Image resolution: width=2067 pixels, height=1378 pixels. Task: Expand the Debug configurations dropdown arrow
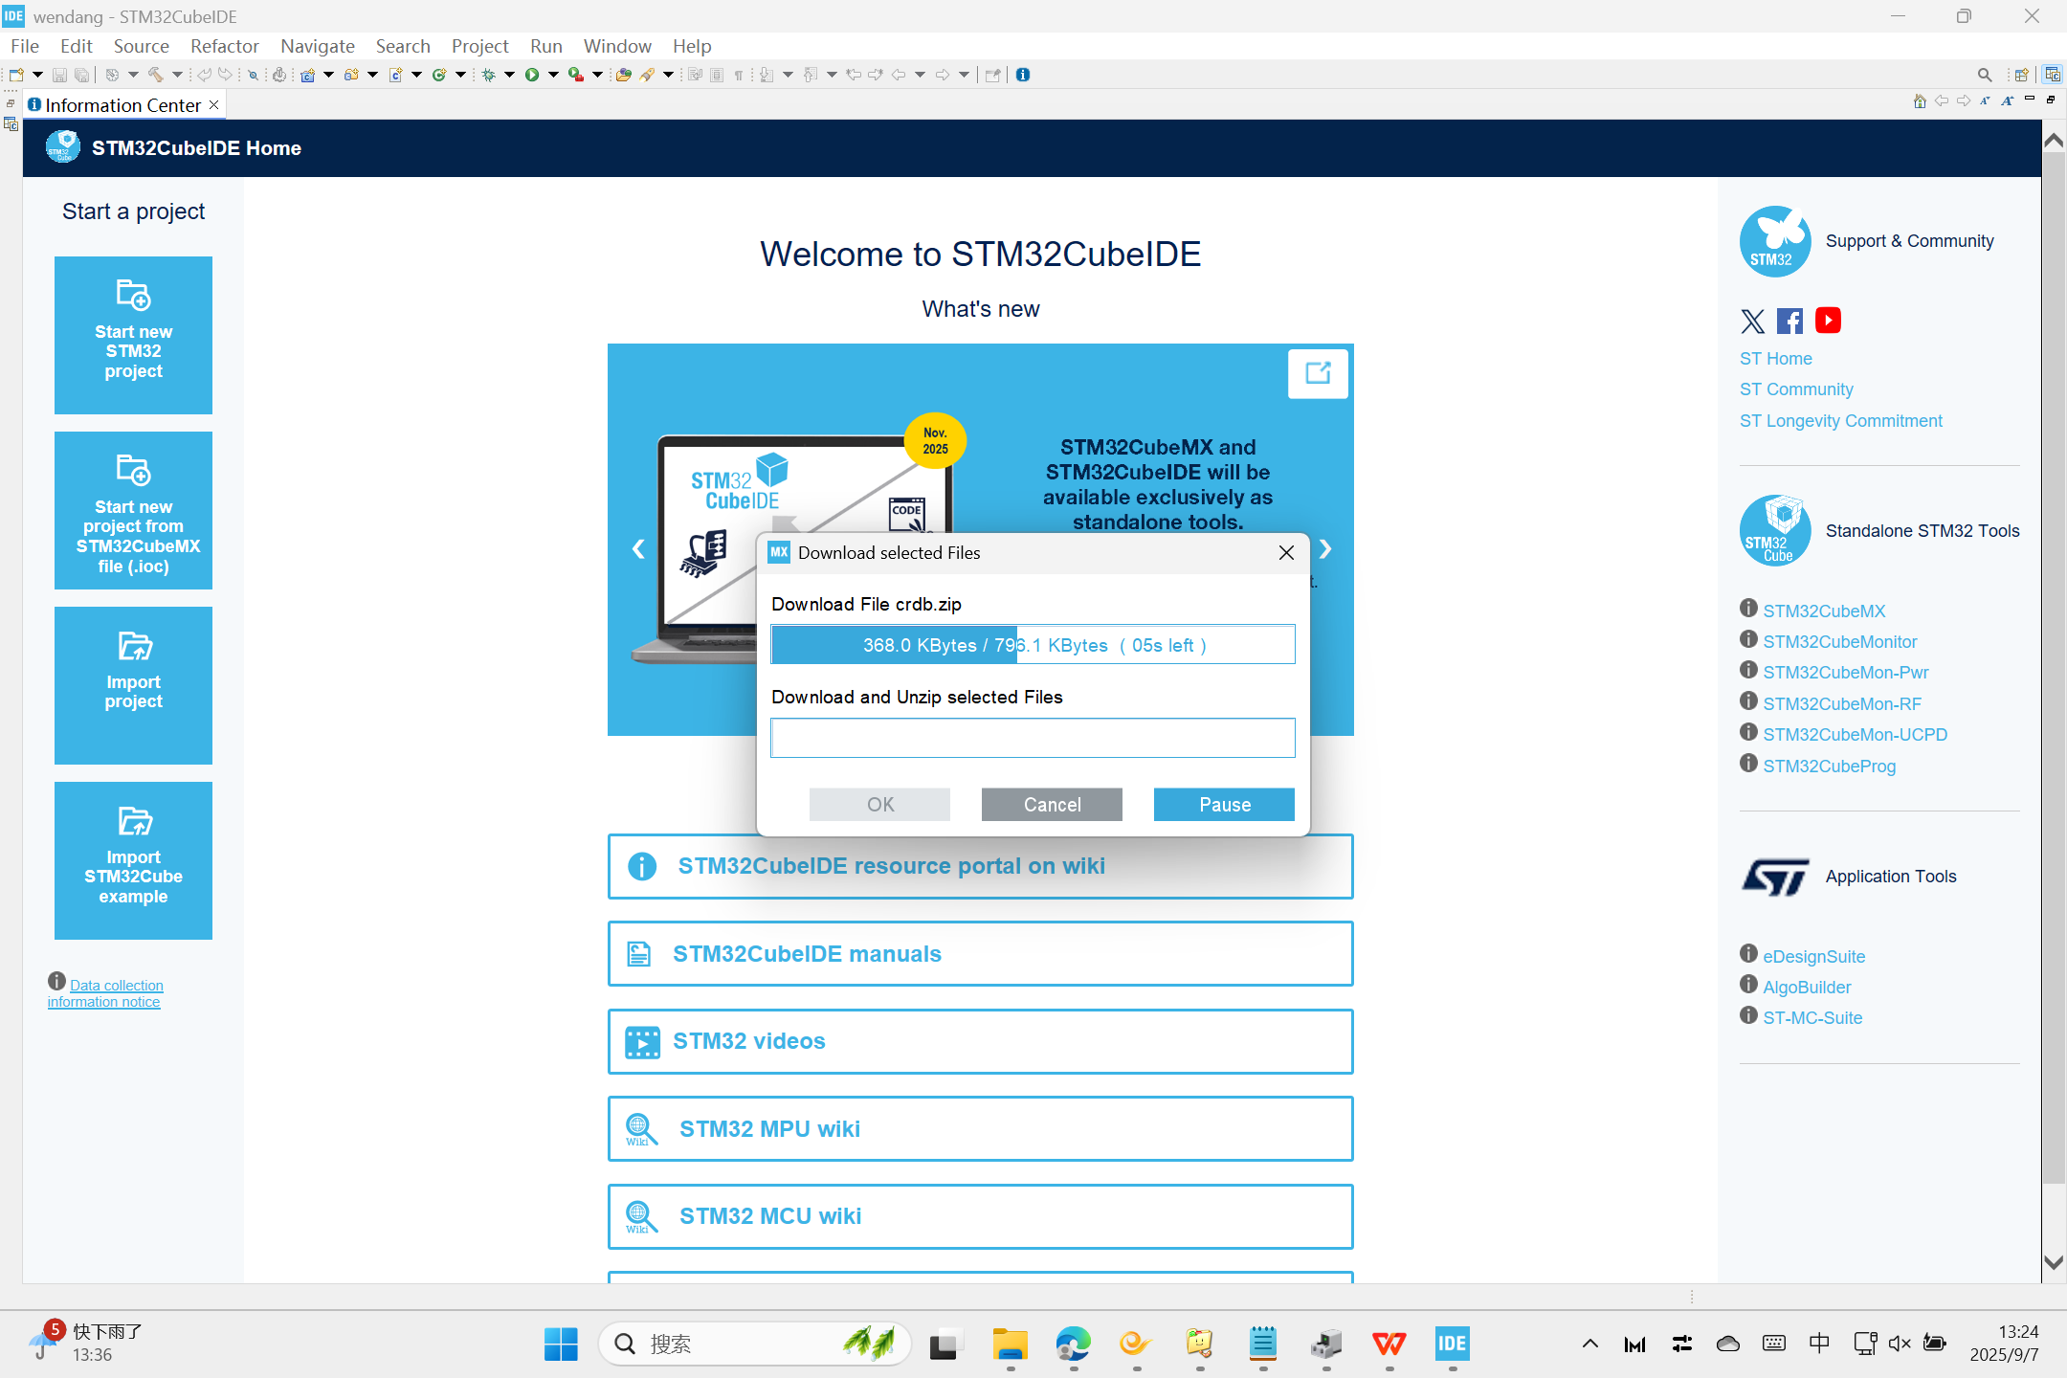(510, 75)
